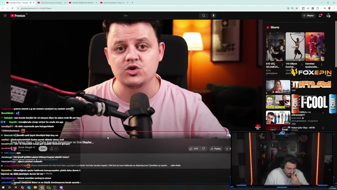The image size is (337, 190).
Task: Open the GERÇEK KIZ ARKADAŞIM video thumbnail
Action: tap(278, 117)
